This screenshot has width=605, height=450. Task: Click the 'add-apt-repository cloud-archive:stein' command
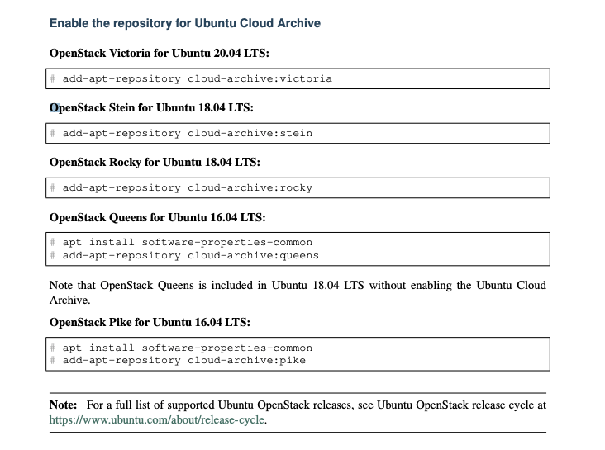pyautogui.click(x=188, y=134)
